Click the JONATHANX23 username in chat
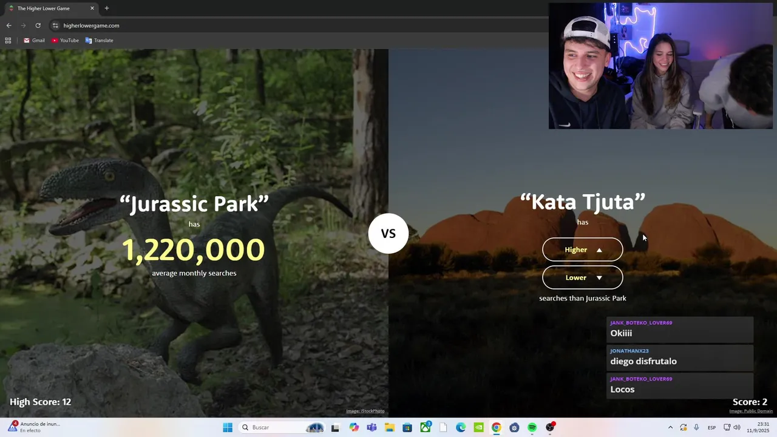Viewport: 777px width, 437px height. [629, 351]
